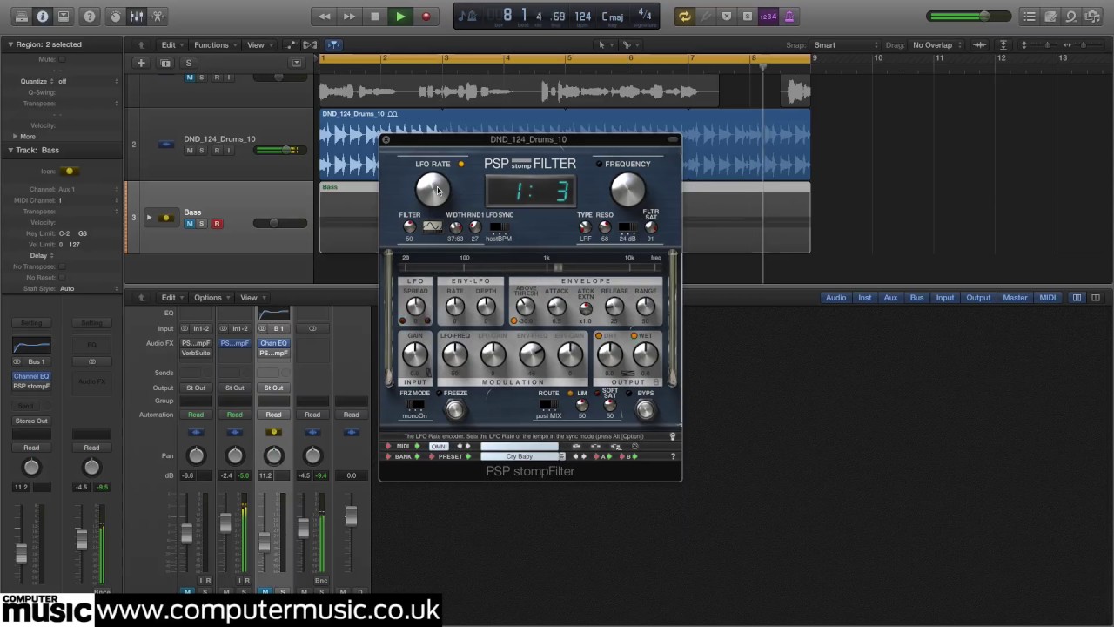Enable the catch playhead button
This screenshot has height=627, width=1114.
(x=334, y=45)
